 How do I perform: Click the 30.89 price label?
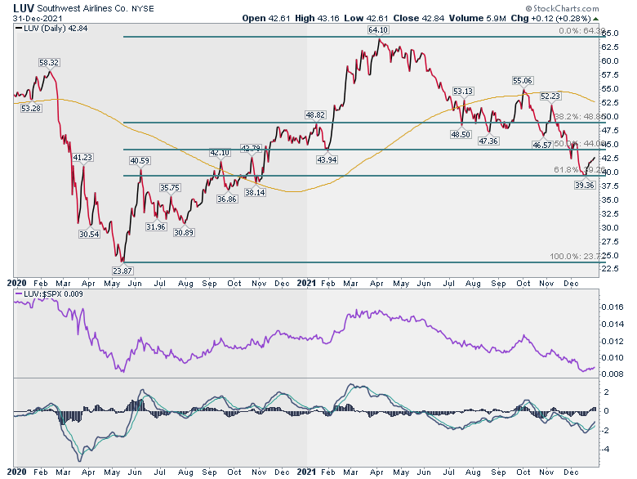[x=184, y=233]
